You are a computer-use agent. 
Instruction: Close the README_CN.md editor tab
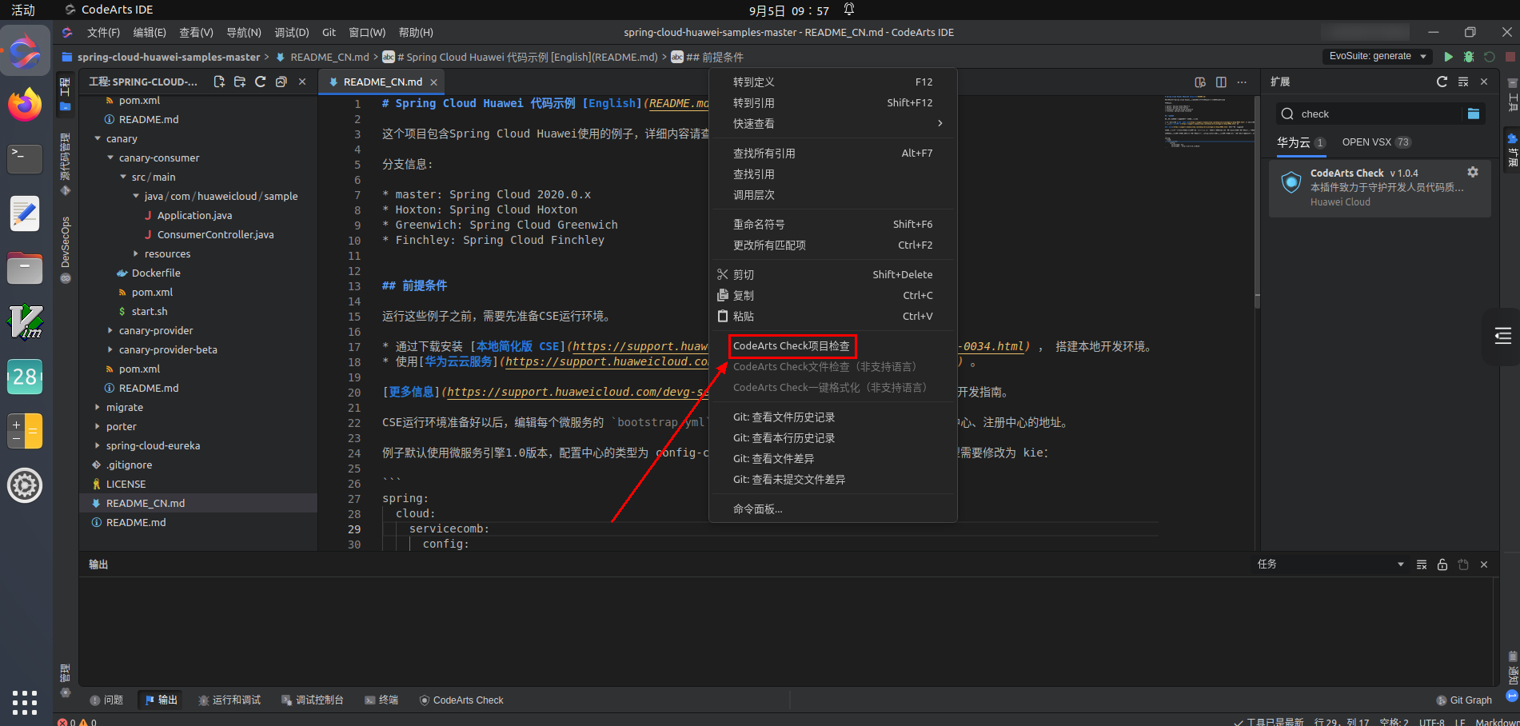[434, 82]
